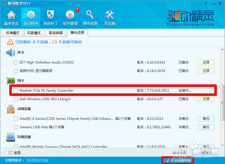Click the 安装中... status text
The height and width of the screenshot is (164, 225).
click(185, 91)
